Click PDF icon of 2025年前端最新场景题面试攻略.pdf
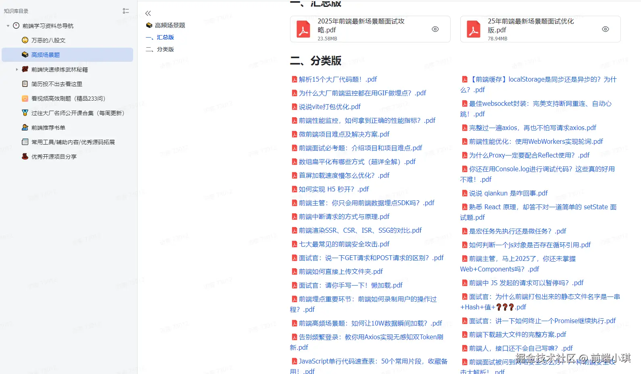 coord(303,29)
